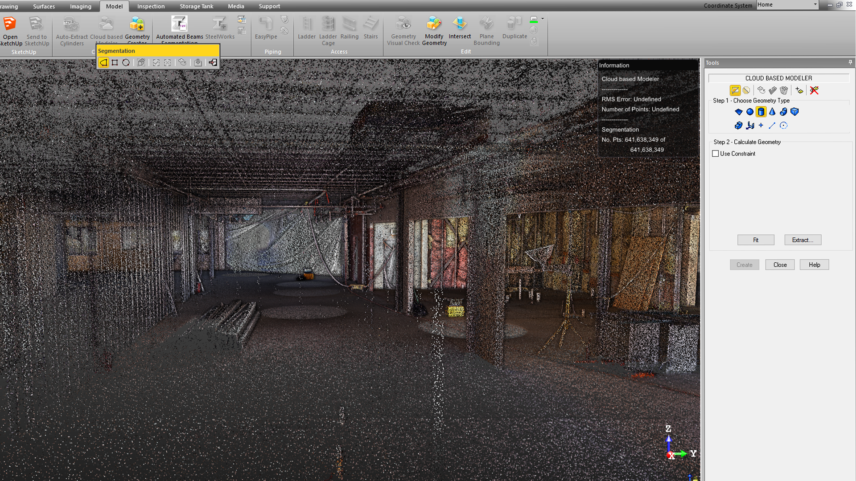Choose cylinder geometry type
This screenshot has width=856, height=481.
point(761,112)
